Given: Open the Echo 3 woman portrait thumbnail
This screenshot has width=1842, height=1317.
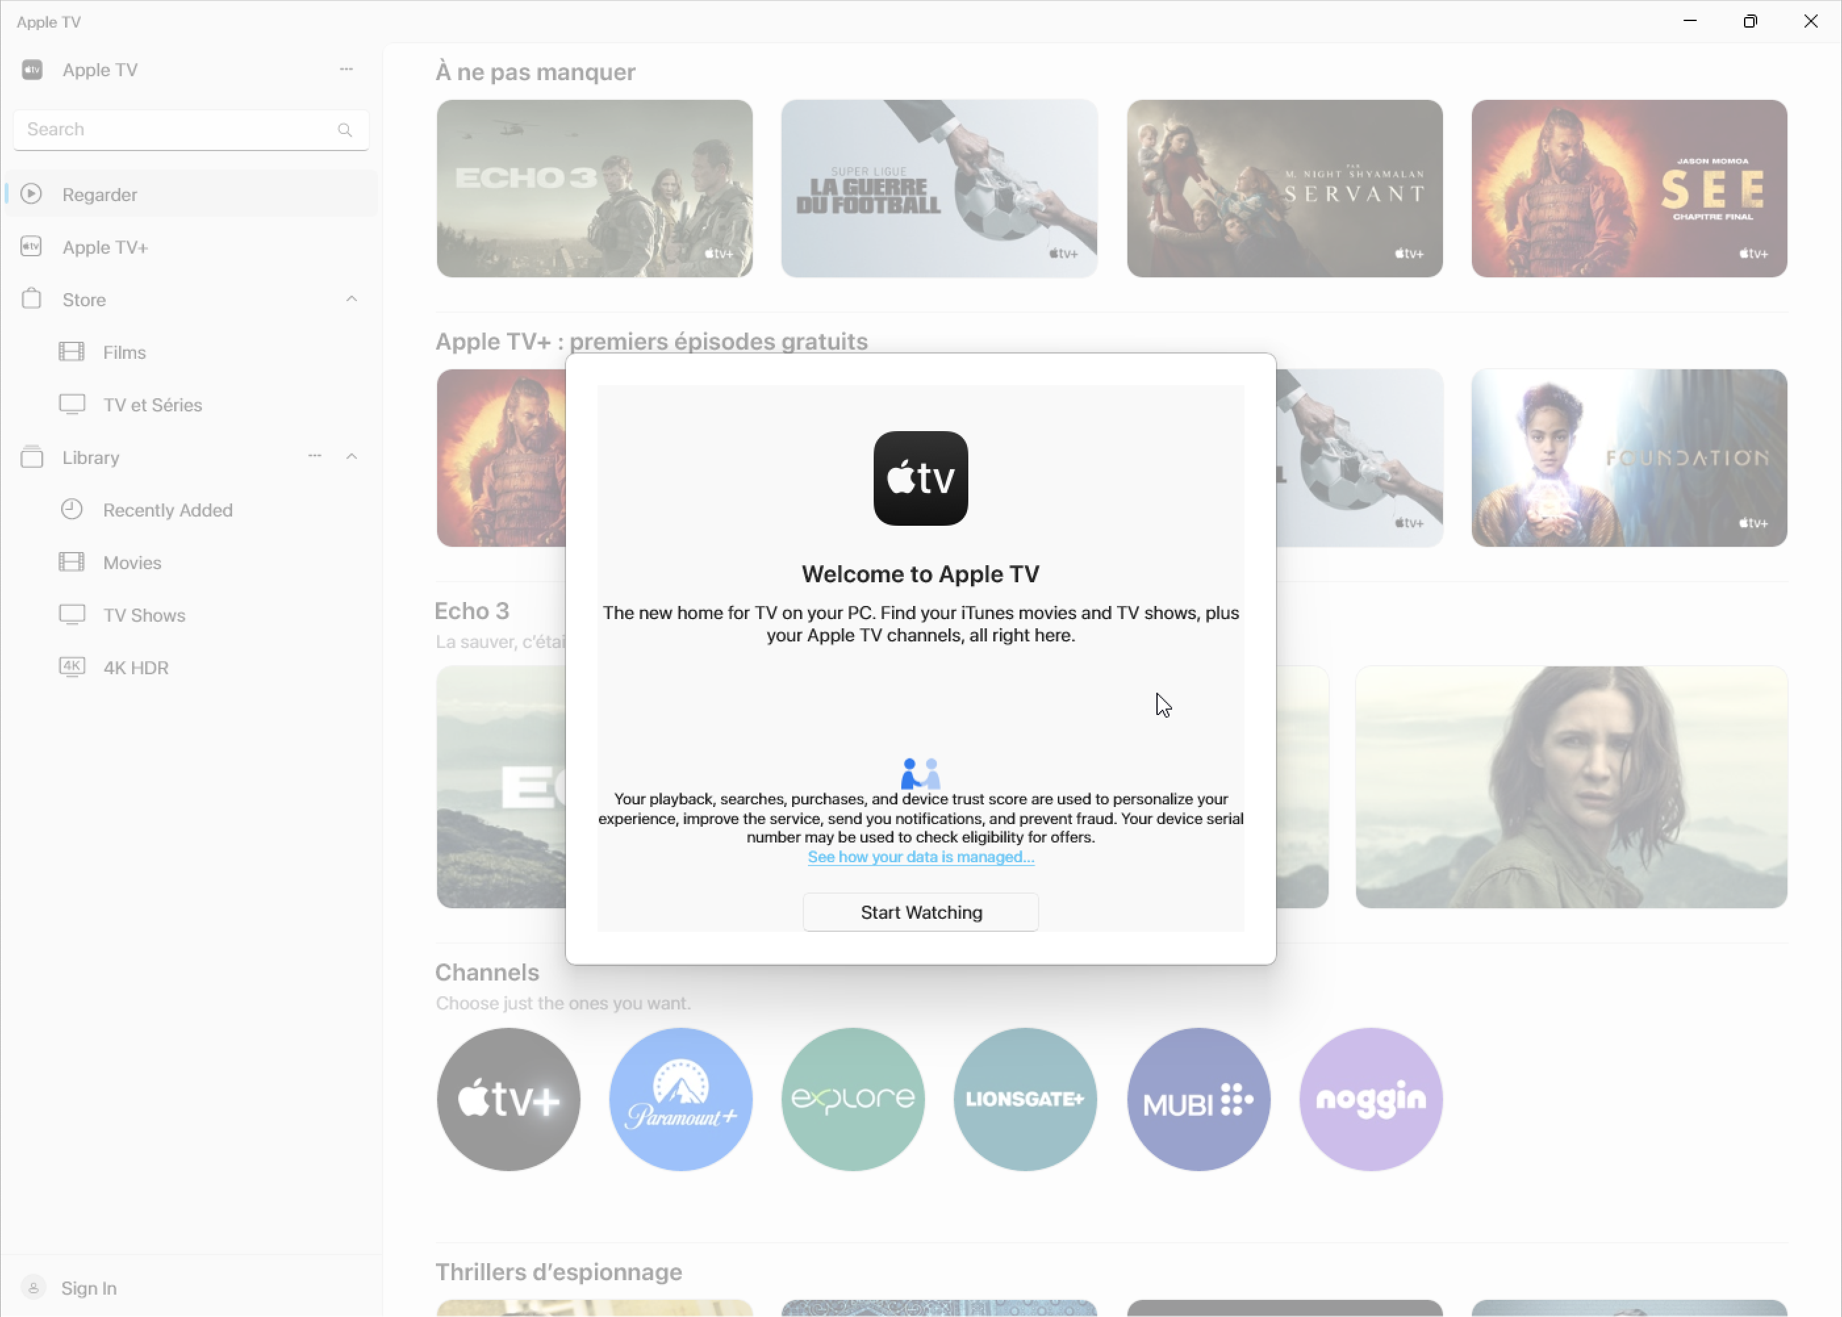Looking at the screenshot, I should pos(1571,787).
